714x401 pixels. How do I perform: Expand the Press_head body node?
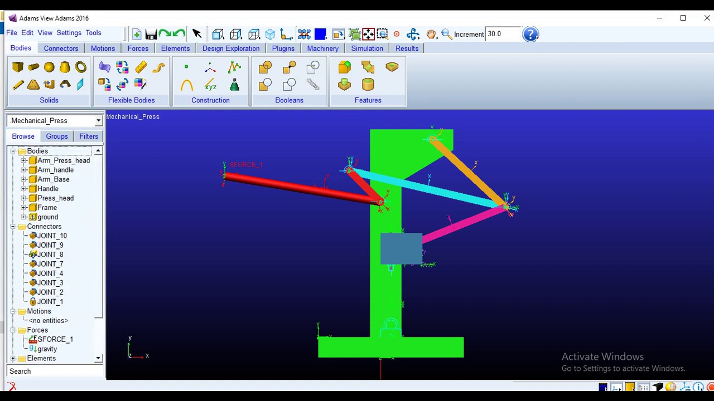click(23, 198)
